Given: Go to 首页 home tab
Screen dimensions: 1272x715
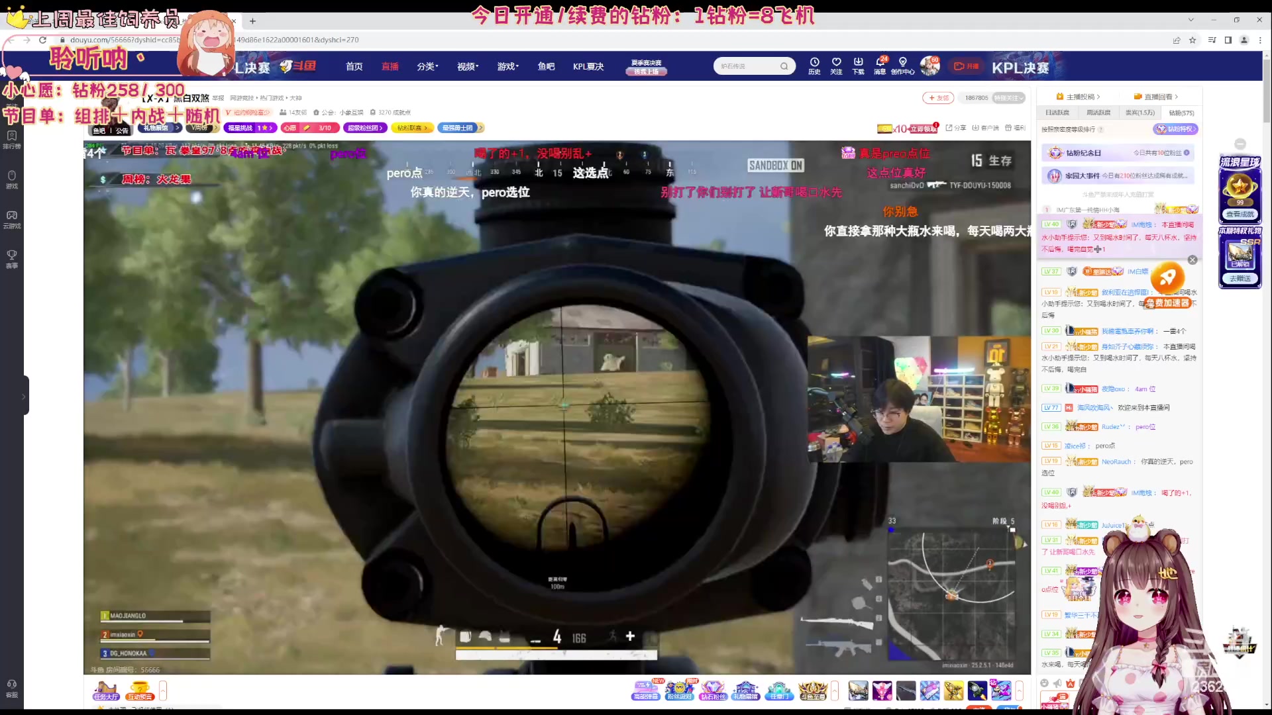Looking at the screenshot, I should pos(354,66).
